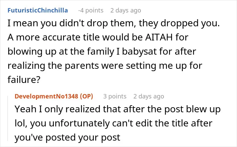Collapse the reply thread using the vertical line
This screenshot has height=147, width=237.
tap(8, 119)
